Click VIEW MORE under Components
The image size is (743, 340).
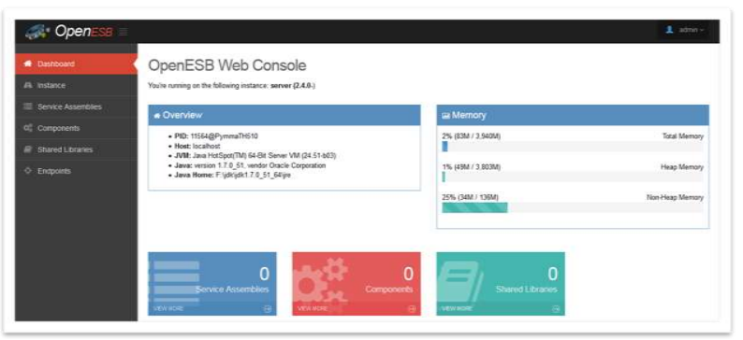tap(313, 309)
